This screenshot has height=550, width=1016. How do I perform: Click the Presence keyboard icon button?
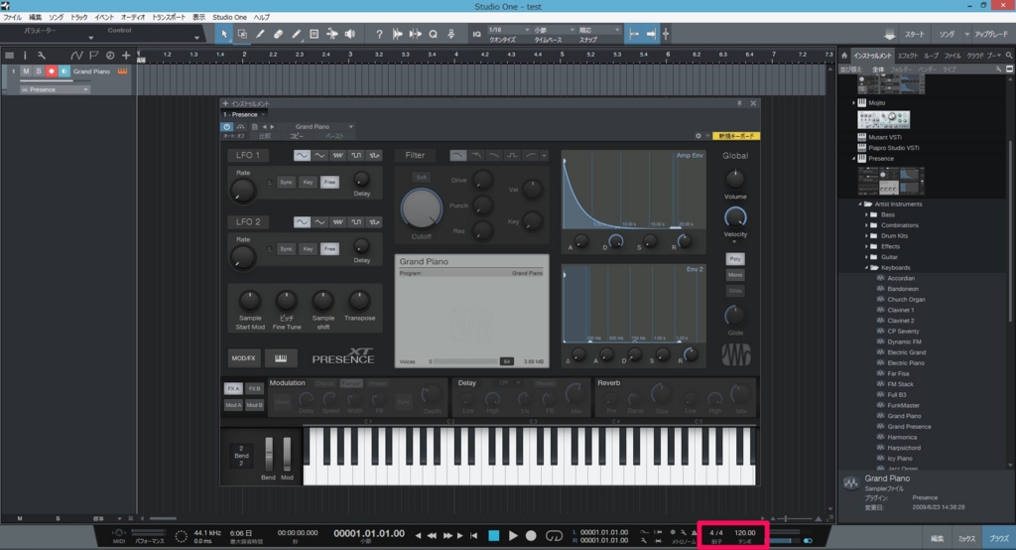[281, 358]
